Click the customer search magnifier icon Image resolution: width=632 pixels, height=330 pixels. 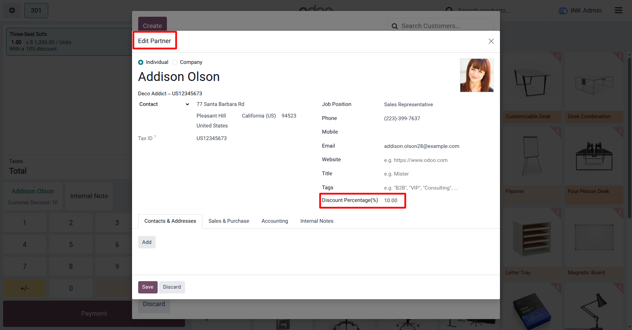click(x=395, y=26)
